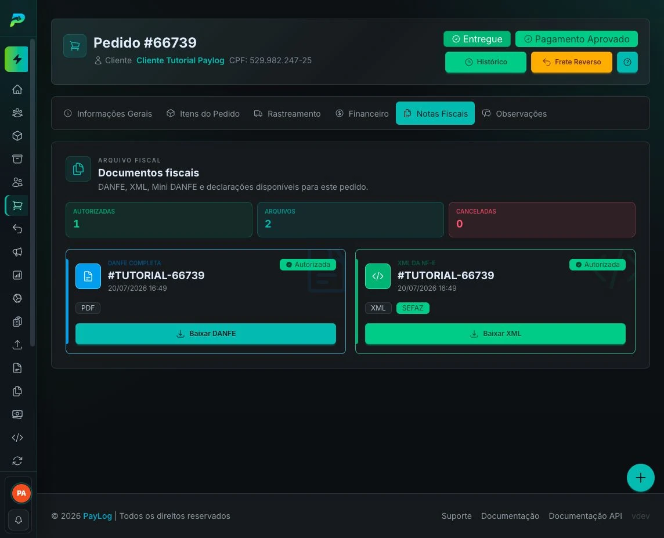Screen dimensions: 664x538
Task: Select the shopping cart orders icon in sidebar
Action: pos(17,205)
